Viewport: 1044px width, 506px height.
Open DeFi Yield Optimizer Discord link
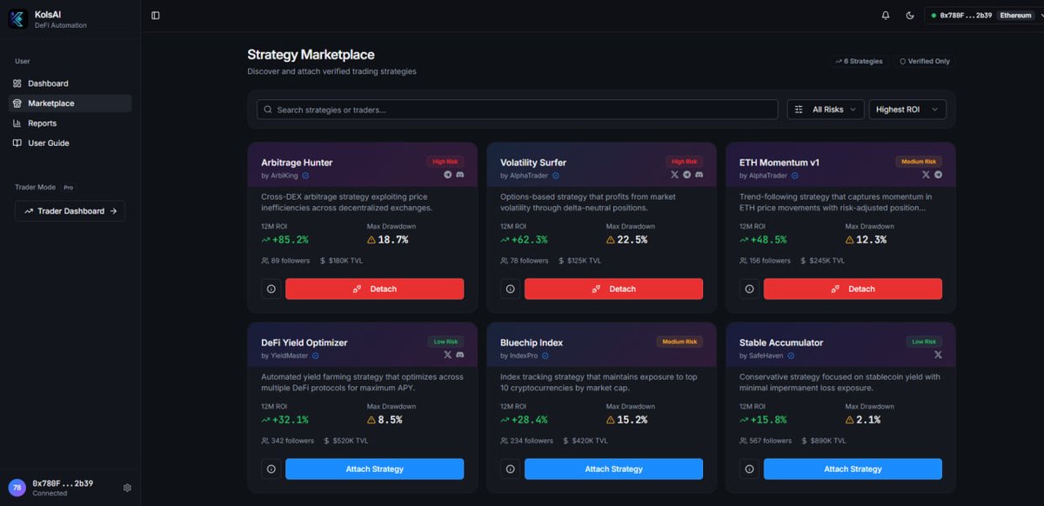[x=460, y=355]
